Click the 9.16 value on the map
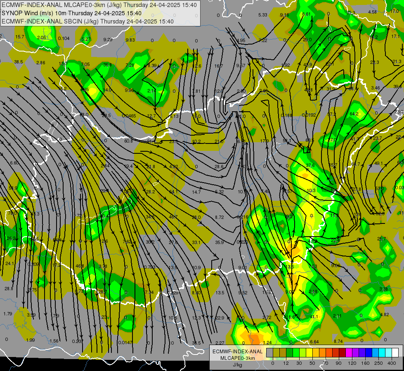The image size is (404, 371). [284, 15]
